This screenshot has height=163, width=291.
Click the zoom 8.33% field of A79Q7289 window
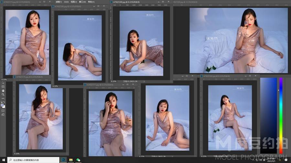tap(114, 81)
